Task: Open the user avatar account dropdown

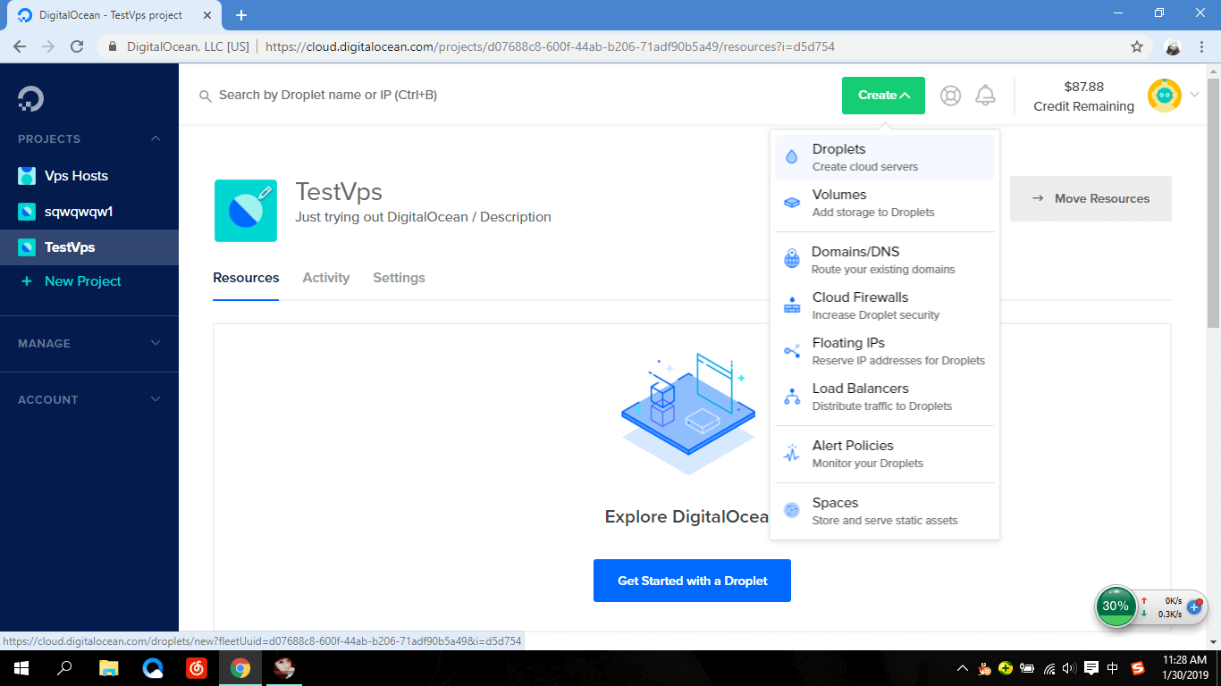Action: coord(1173,96)
